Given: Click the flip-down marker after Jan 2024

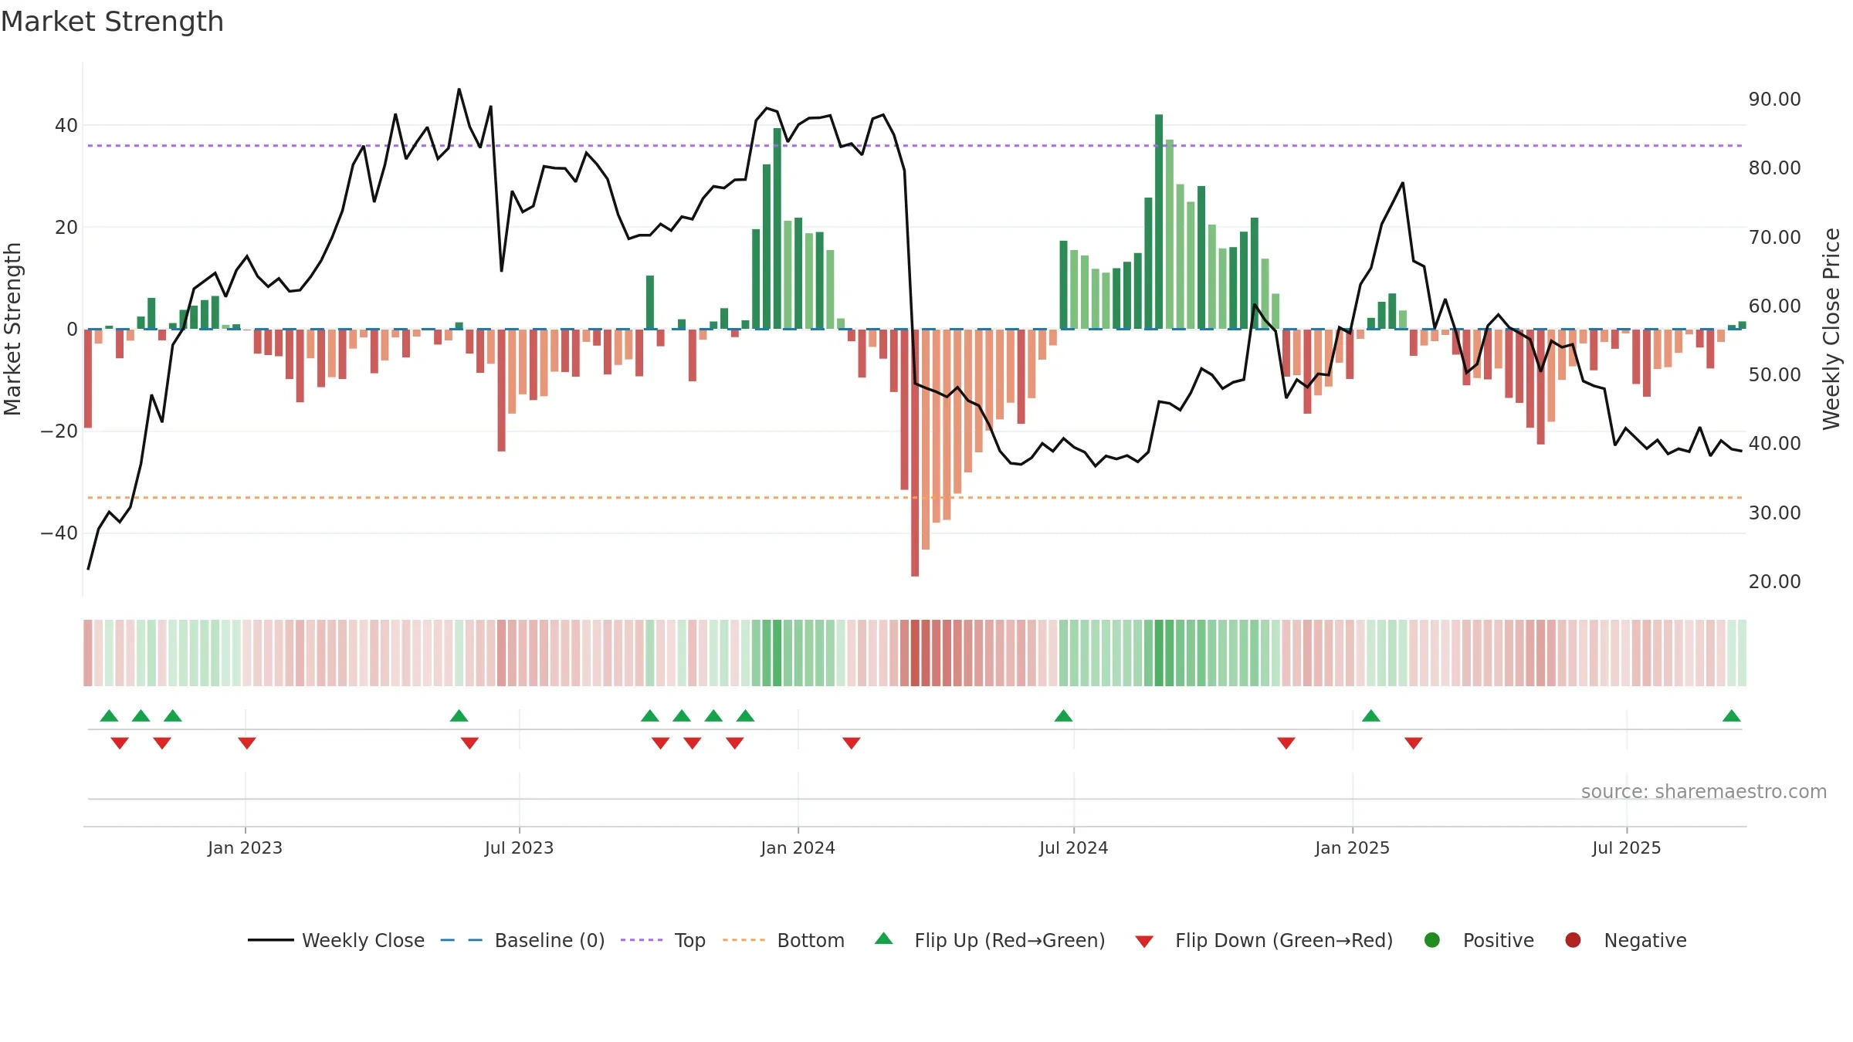Looking at the screenshot, I should (x=852, y=743).
